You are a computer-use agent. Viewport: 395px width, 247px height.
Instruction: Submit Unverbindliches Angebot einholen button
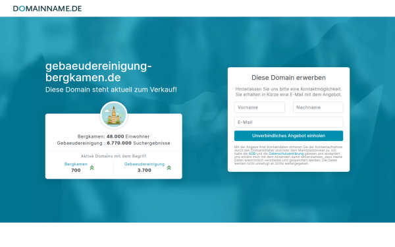coord(289,136)
